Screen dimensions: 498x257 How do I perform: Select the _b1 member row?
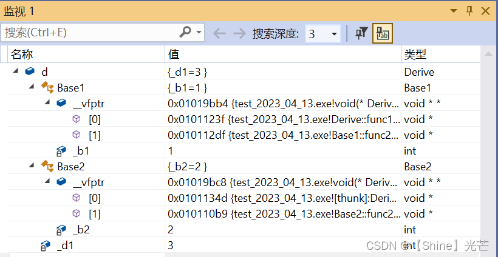(81, 151)
